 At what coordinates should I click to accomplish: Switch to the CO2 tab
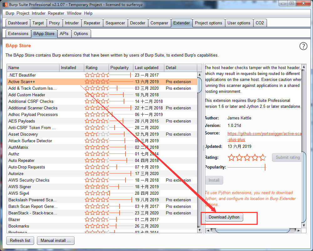(x=260, y=23)
